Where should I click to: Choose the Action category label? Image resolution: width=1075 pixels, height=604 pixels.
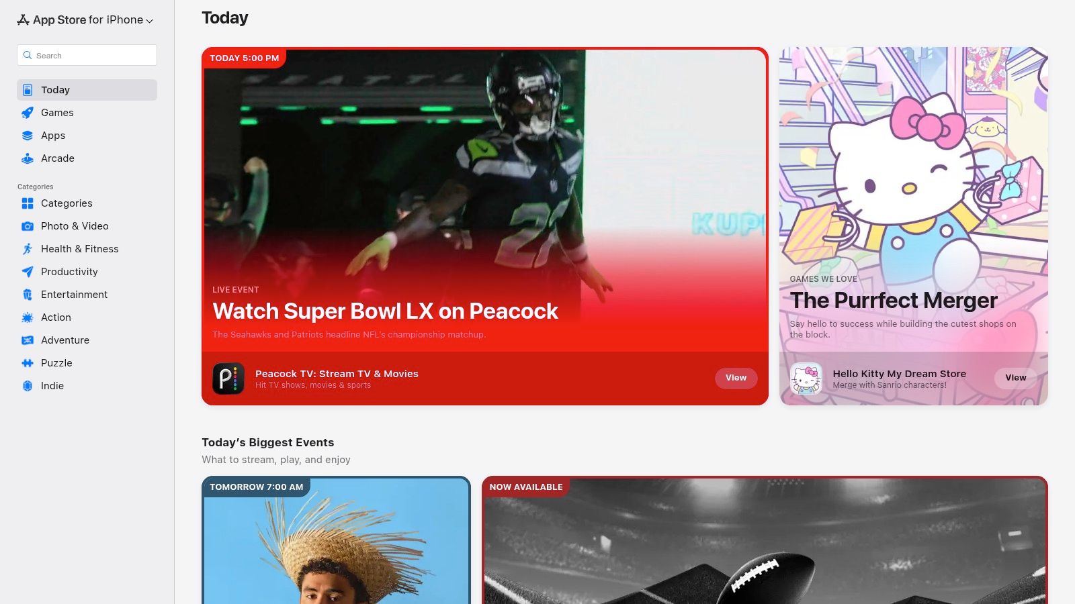click(56, 317)
